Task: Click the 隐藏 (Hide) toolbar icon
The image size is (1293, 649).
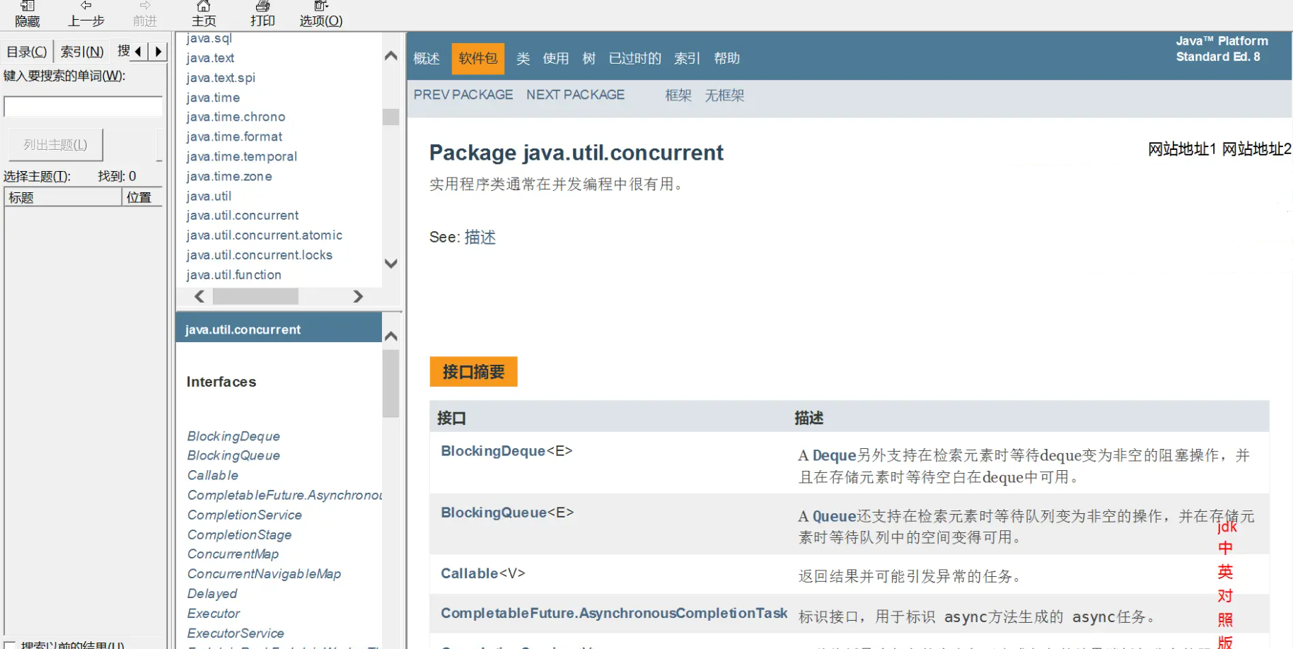Action: click(28, 14)
